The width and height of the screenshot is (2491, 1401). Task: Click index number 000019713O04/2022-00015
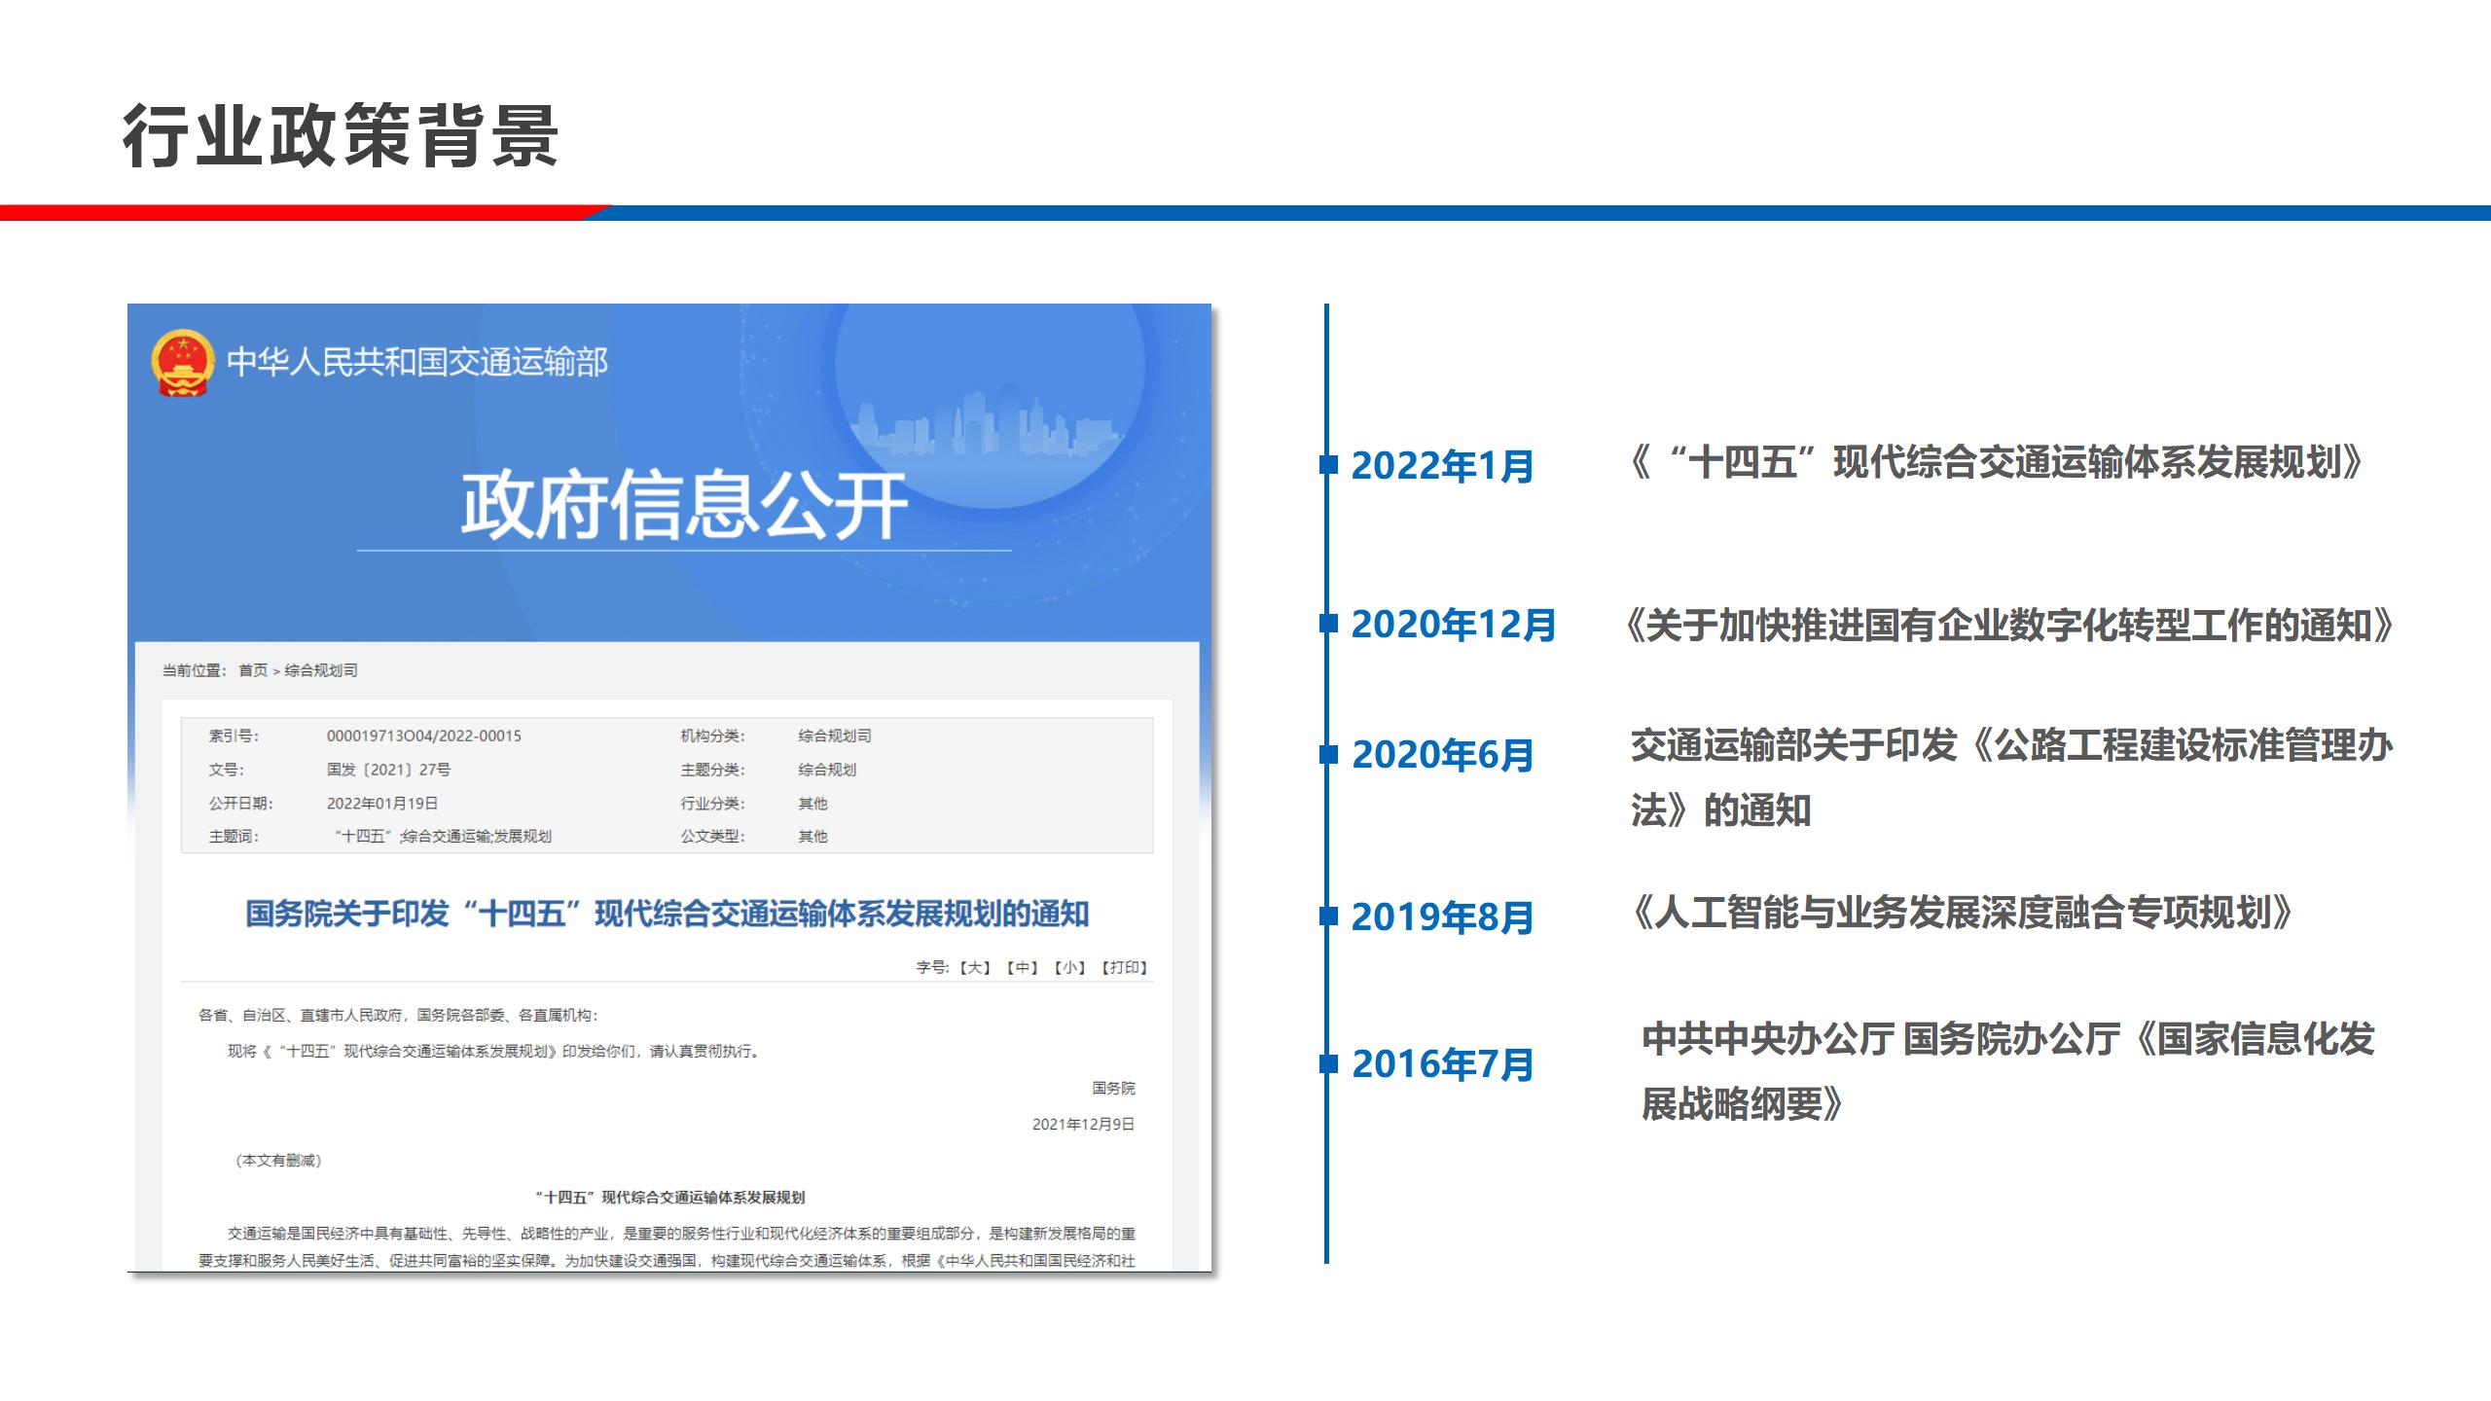(x=424, y=736)
